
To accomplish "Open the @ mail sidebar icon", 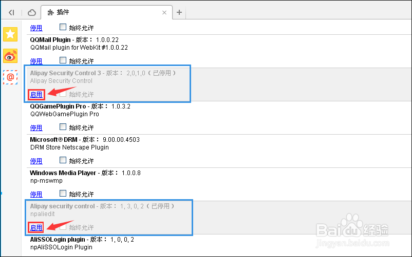I will click(10, 77).
